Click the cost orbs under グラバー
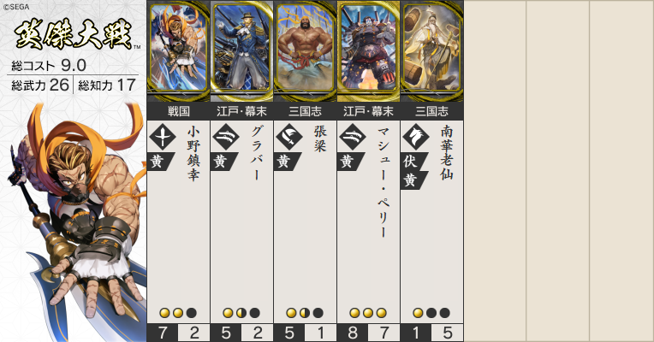Screen dimensions: 654x342 241,313
